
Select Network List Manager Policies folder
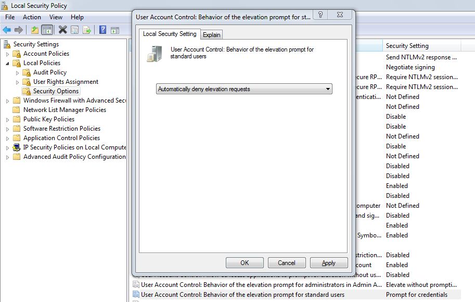coord(65,110)
